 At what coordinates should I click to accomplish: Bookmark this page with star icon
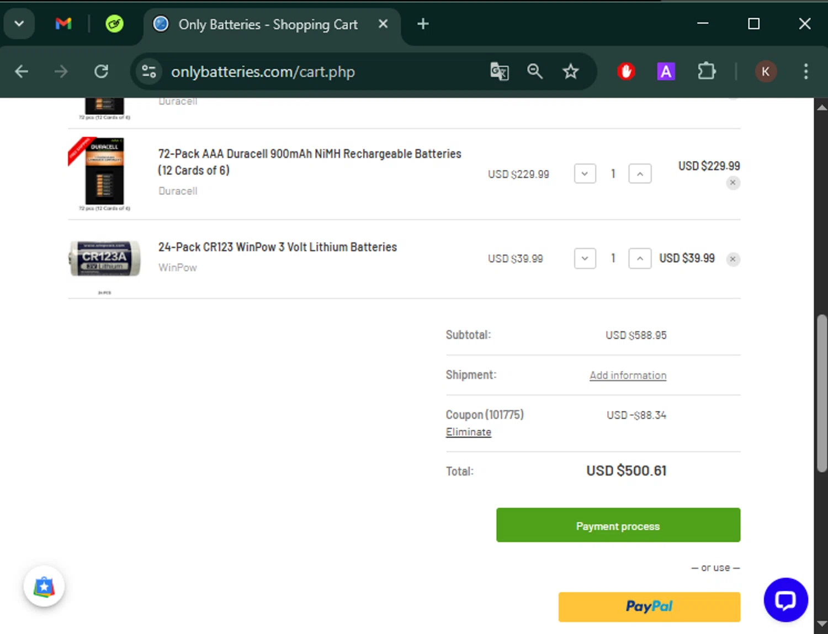[570, 71]
